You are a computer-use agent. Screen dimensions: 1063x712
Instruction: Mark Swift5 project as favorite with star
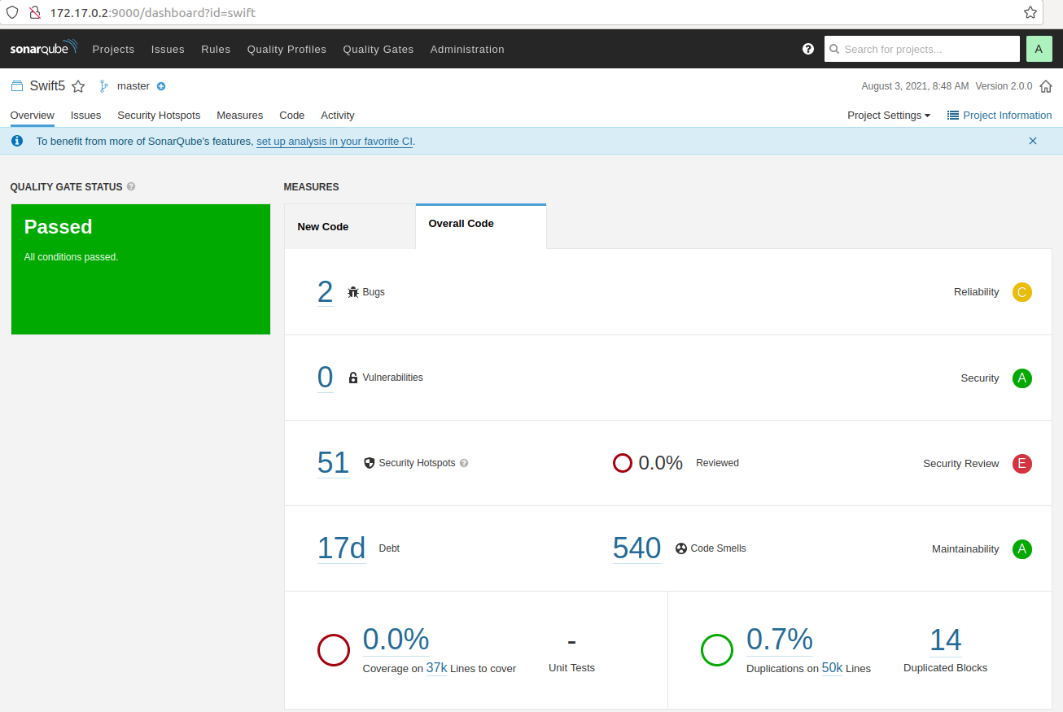78,86
